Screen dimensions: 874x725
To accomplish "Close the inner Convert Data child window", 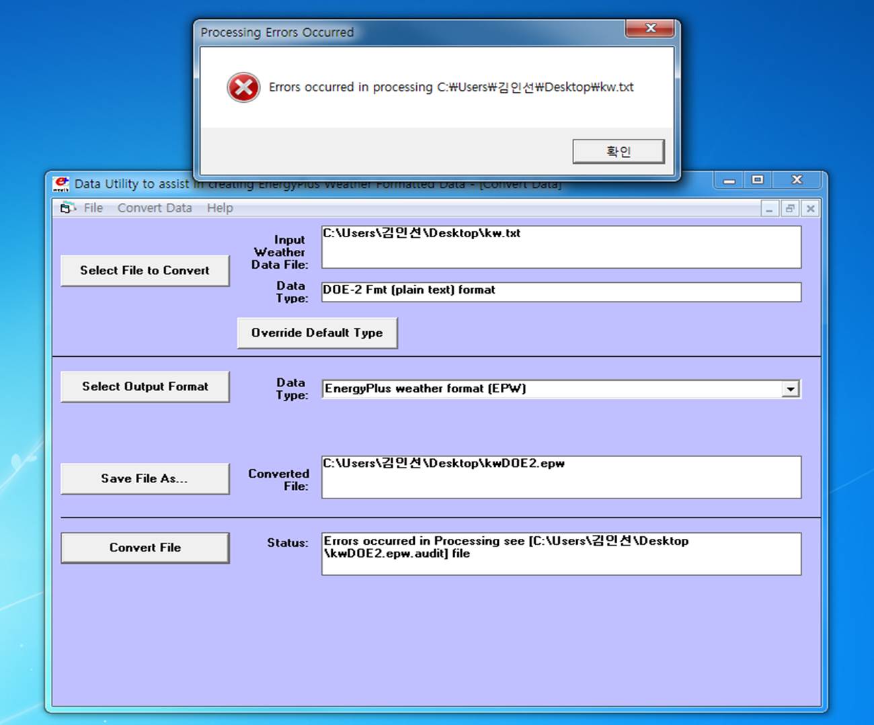I will [811, 209].
